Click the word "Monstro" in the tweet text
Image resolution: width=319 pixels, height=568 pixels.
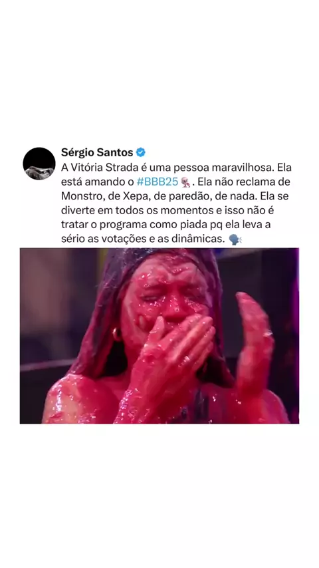[x=80, y=196]
